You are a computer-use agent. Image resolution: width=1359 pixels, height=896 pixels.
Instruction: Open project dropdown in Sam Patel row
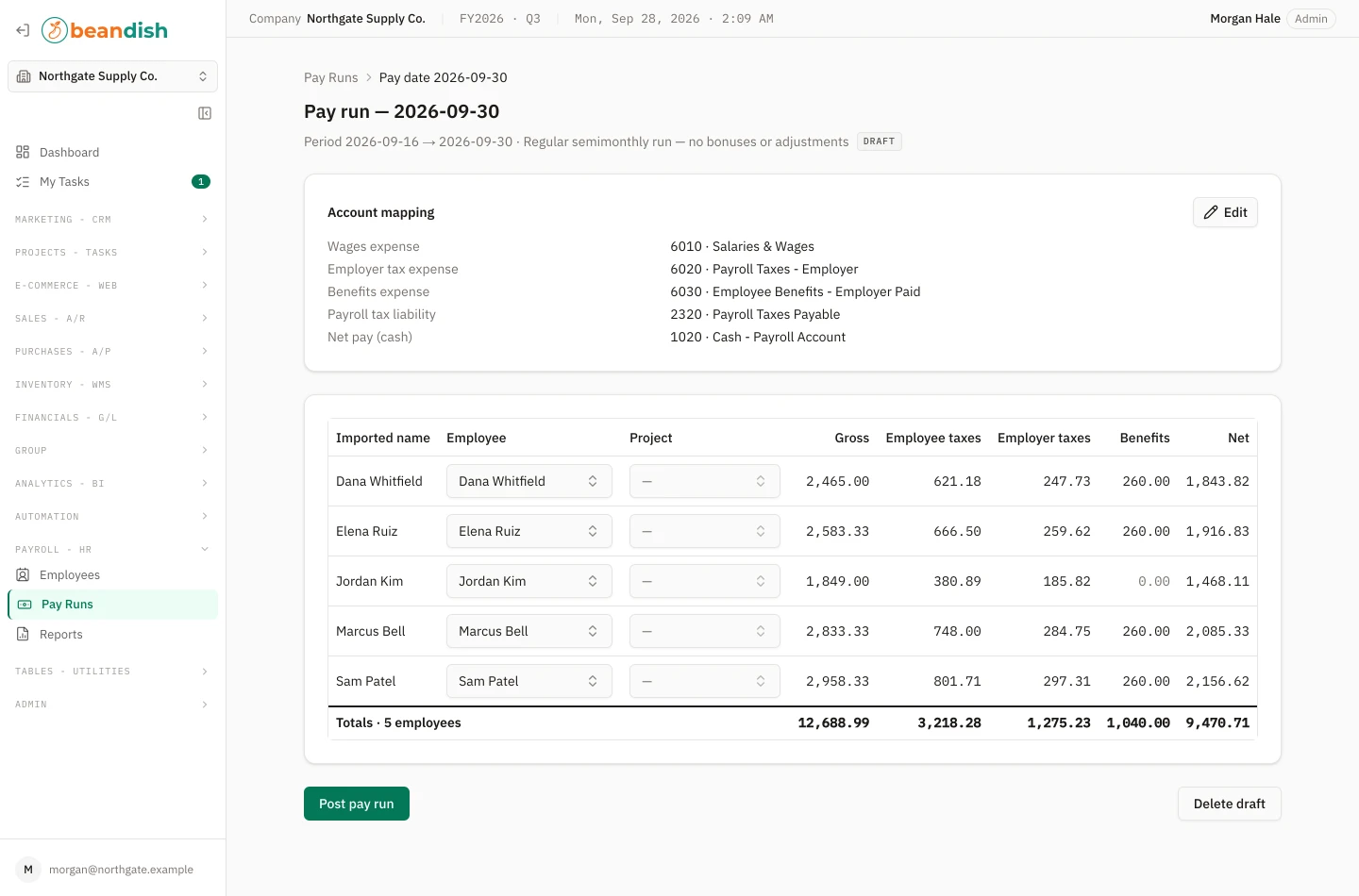tap(705, 681)
